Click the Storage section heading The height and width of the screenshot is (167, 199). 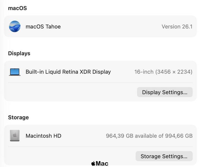click(x=18, y=117)
